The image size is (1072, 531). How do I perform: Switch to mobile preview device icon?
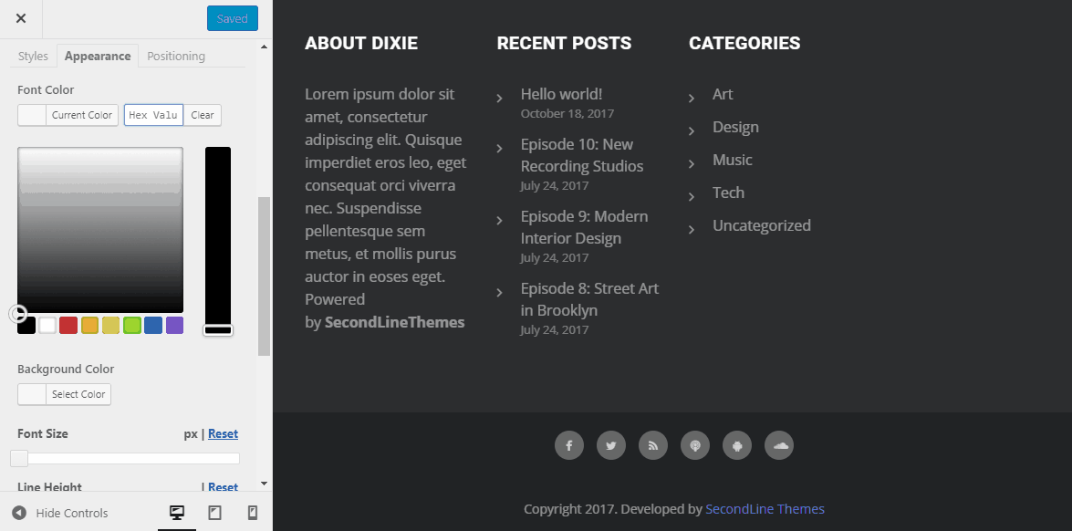[253, 513]
